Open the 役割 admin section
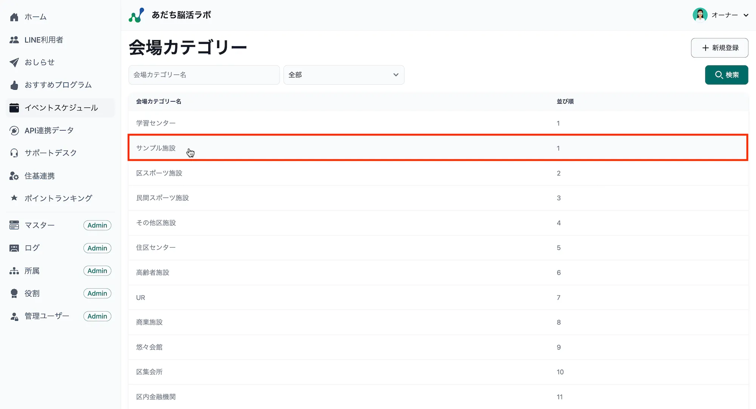Screen dimensions: 756x409 tap(32, 293)
